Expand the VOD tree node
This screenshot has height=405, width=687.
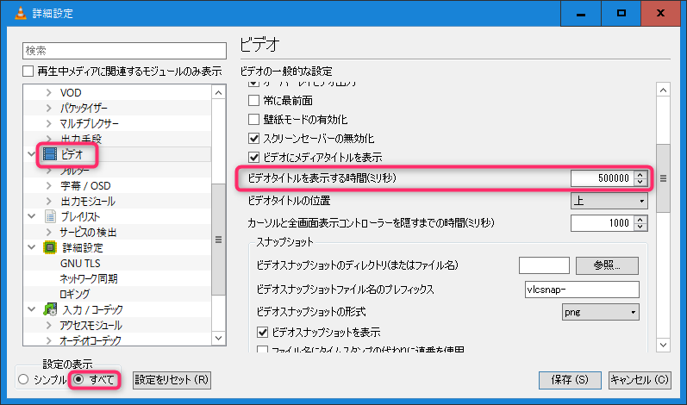(48, 92)
